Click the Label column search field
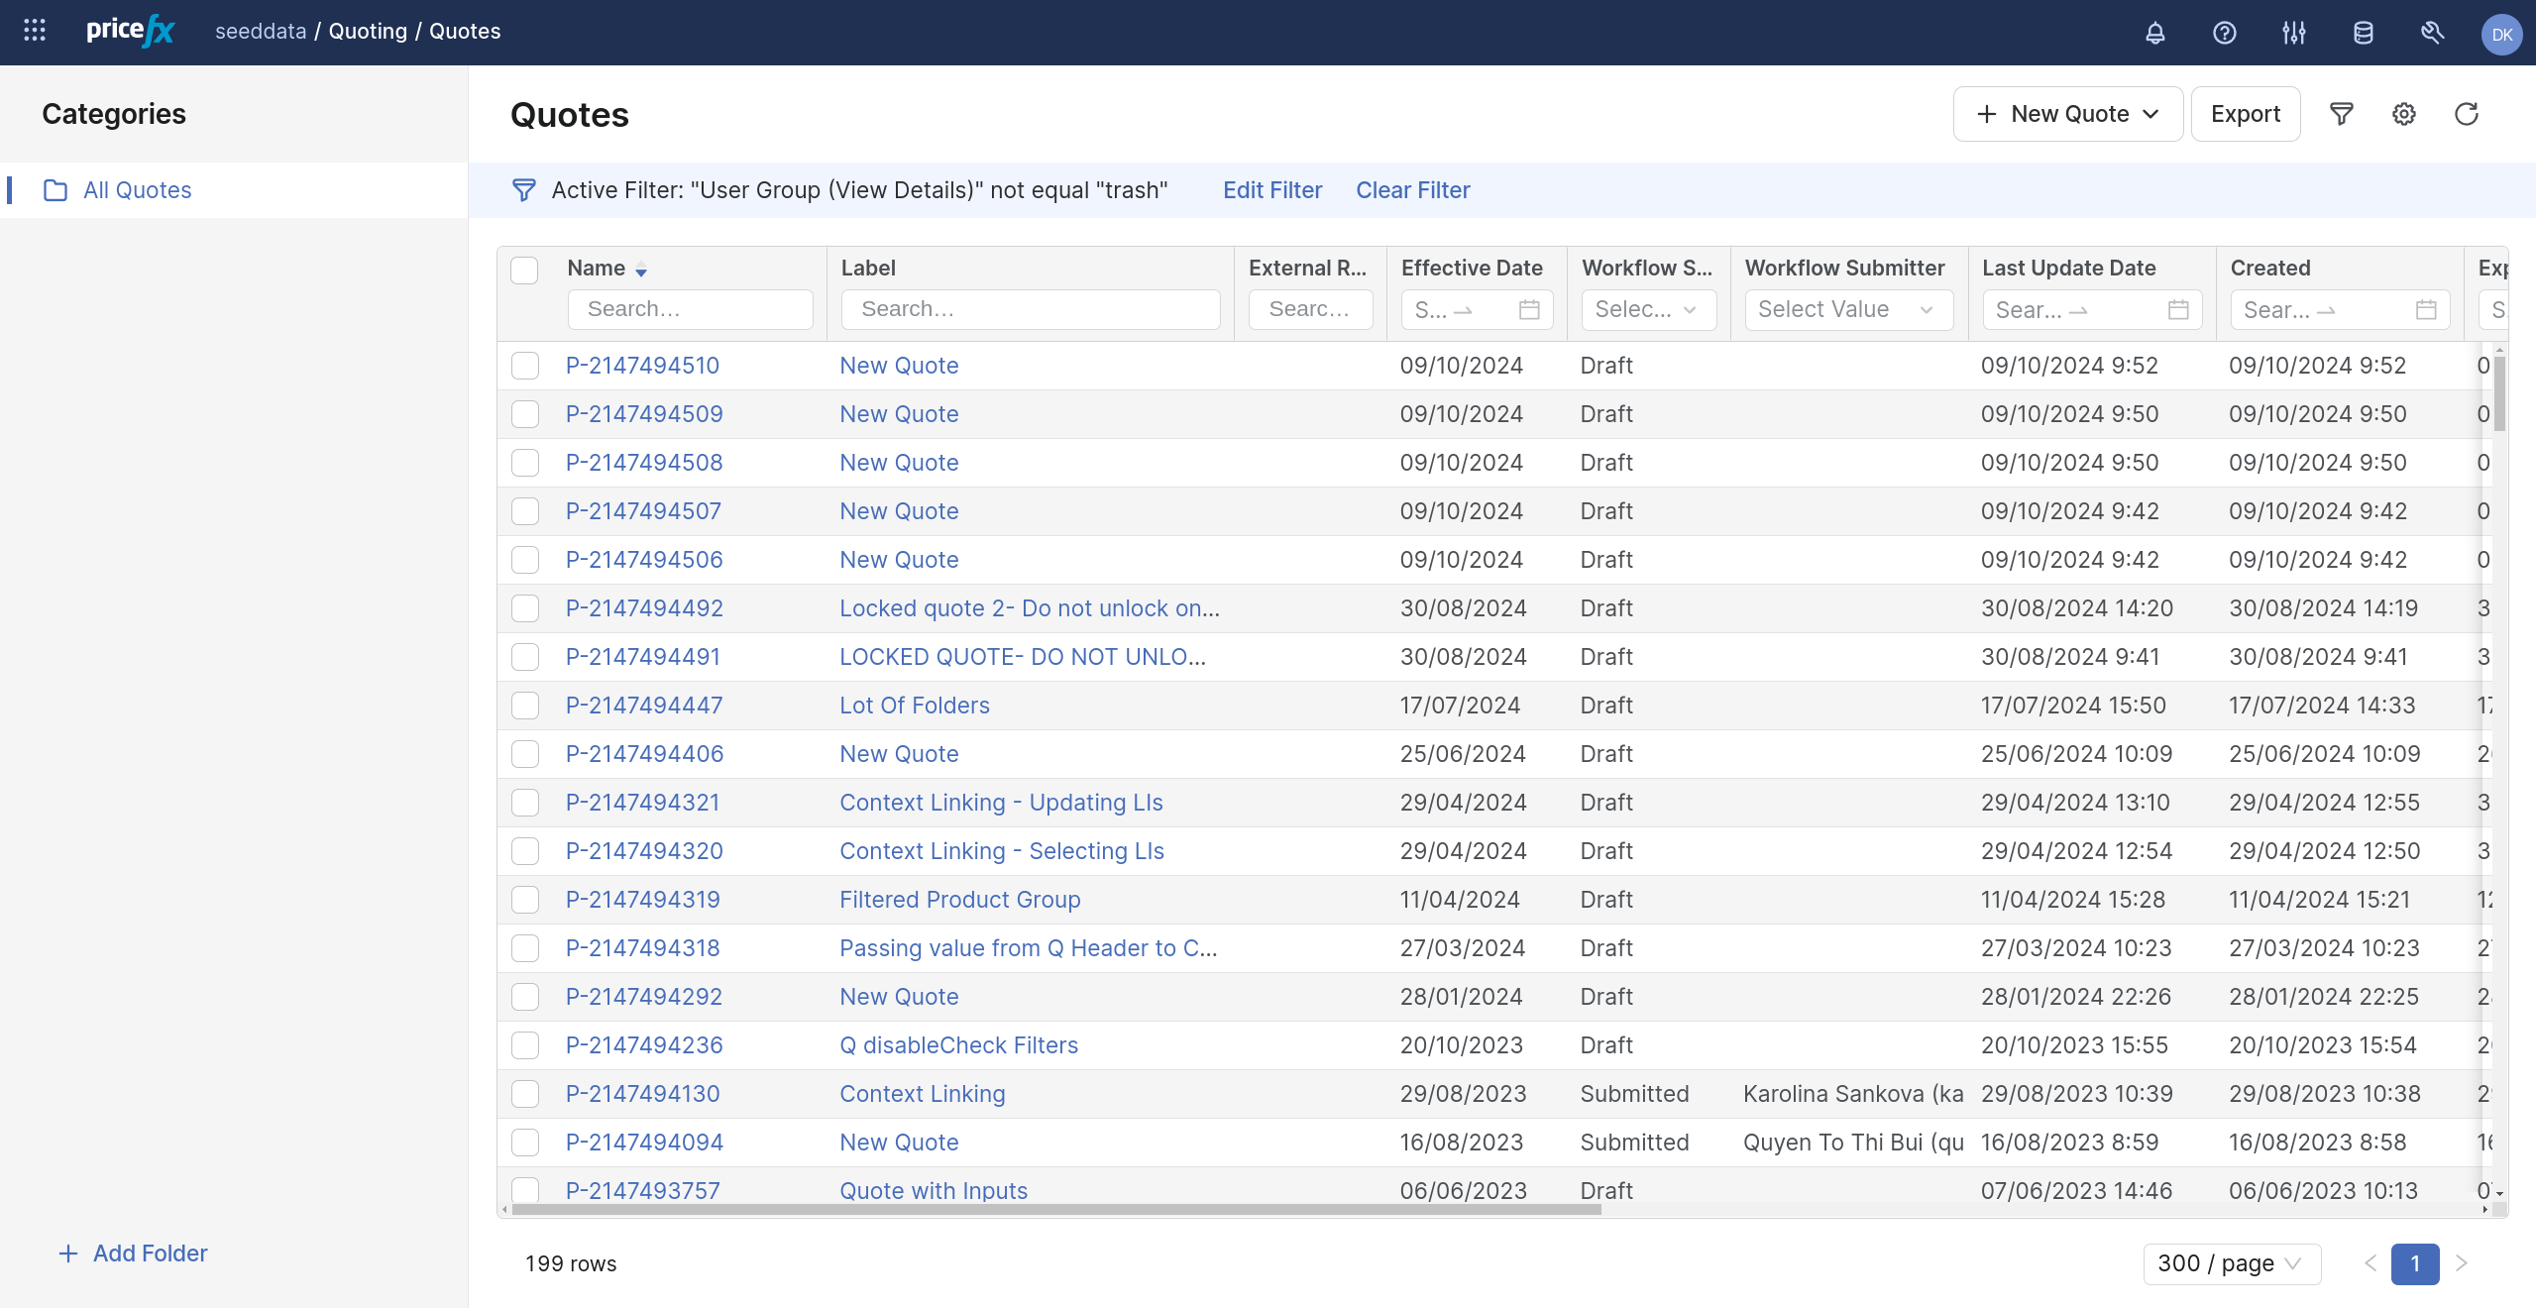 pos(1031,309)
